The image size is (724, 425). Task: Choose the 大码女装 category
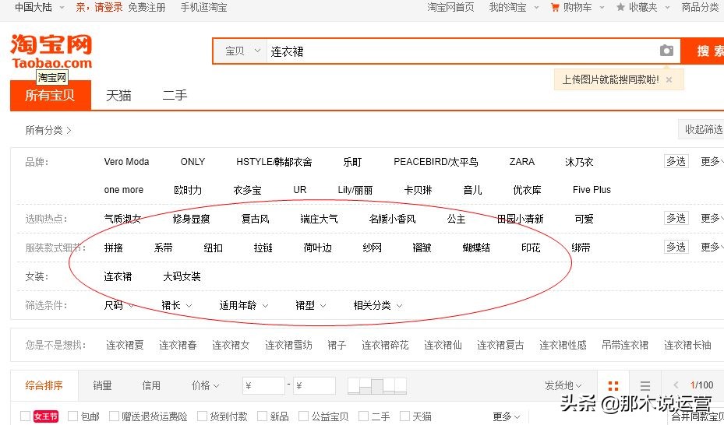pyautogui.click(x=182, y=276)
